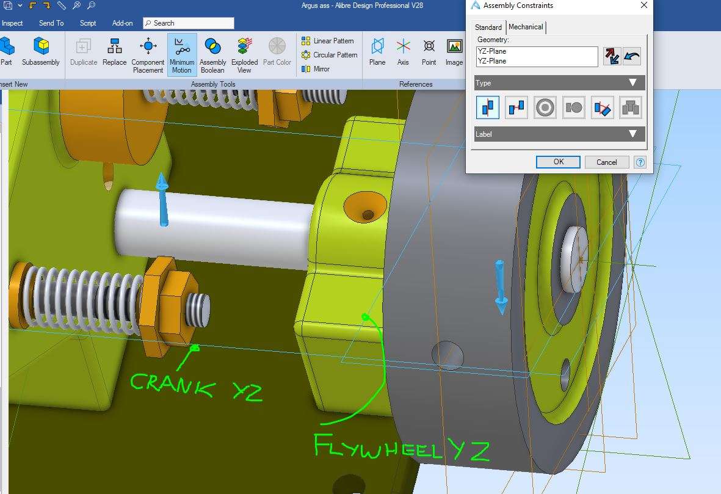Viewport: 721px width, 494px height.
Task: Open the Component Placement tool
Action: (148, 55)
